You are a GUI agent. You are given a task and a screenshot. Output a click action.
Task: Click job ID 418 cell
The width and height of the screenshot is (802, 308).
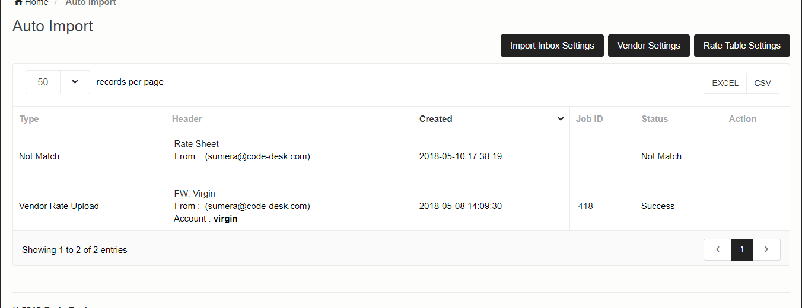[x=585, y=206]
